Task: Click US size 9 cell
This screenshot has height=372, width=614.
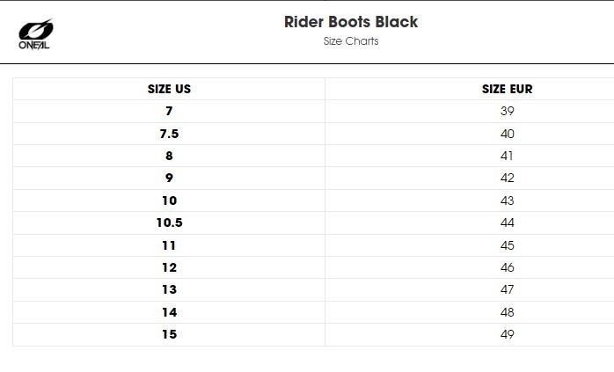Action: 169,179
